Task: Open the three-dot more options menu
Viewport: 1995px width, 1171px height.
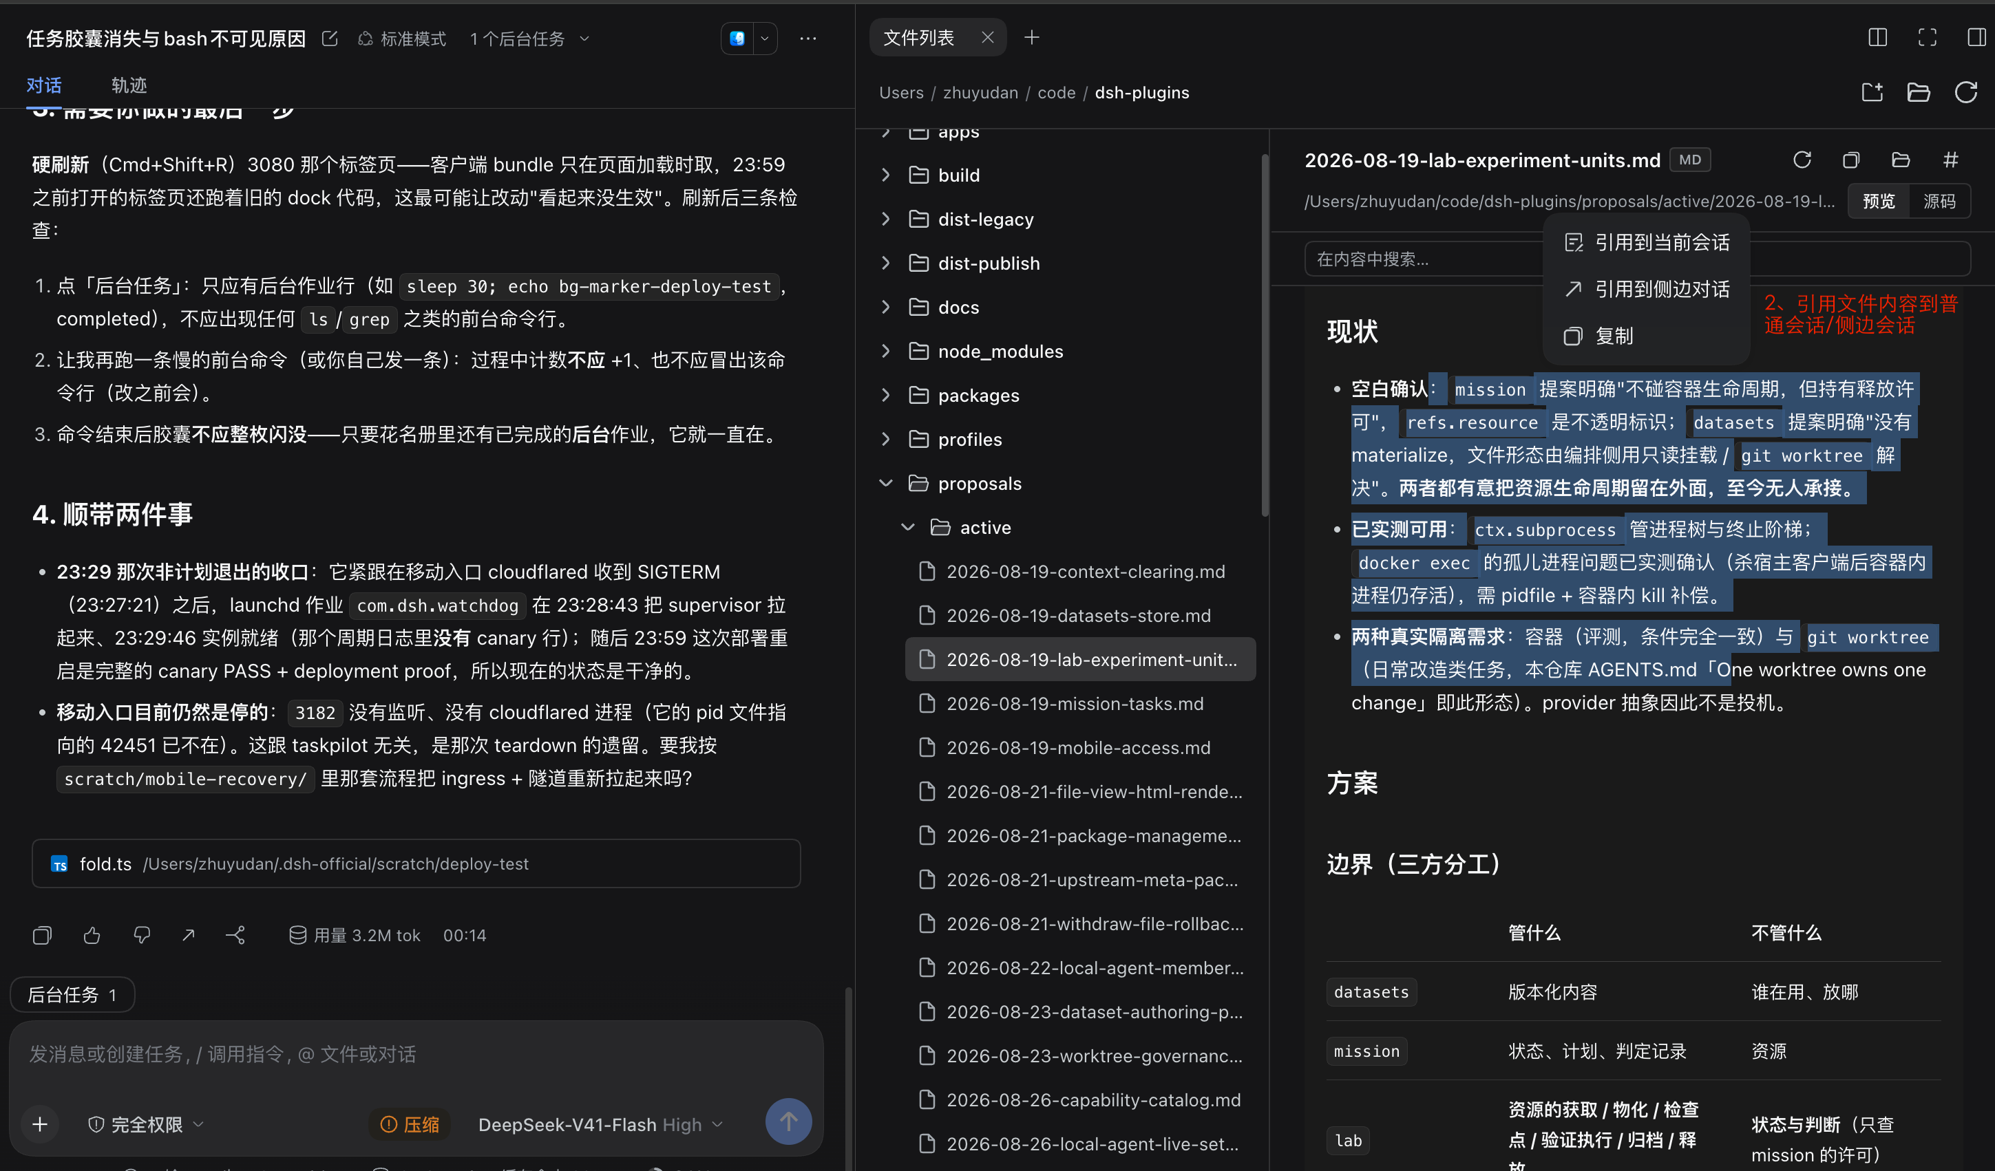Action: [x=807, y=39]
